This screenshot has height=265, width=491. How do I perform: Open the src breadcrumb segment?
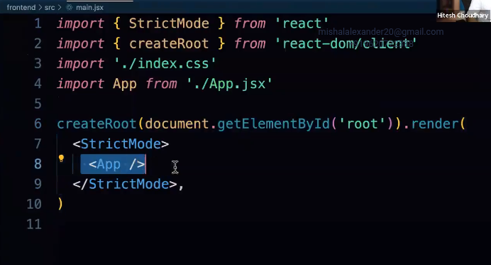(x=50, y=8)
